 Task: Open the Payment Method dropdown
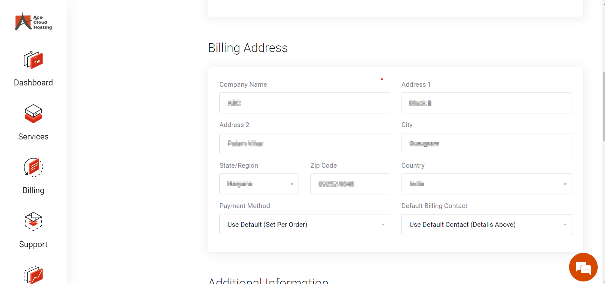[x=305, y=225]
